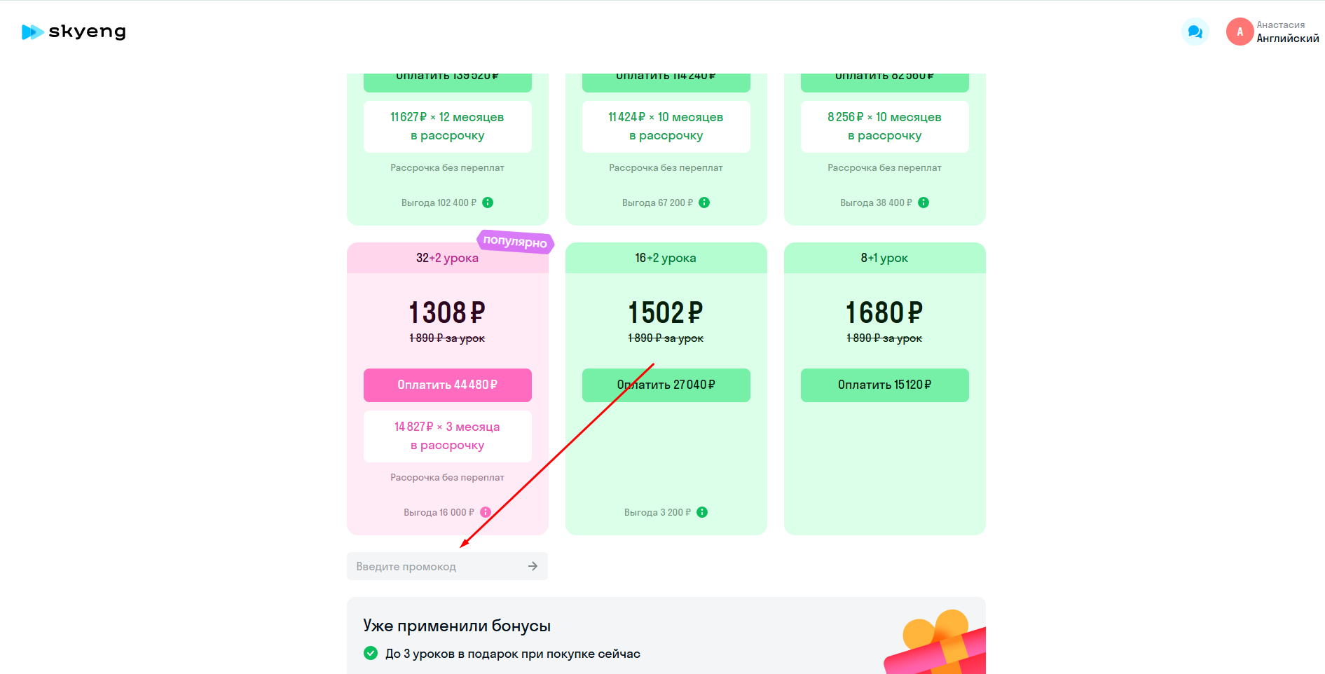Click the Введите промокод input field
Viewport: 1325px width, 674px height.
(434, 566)
